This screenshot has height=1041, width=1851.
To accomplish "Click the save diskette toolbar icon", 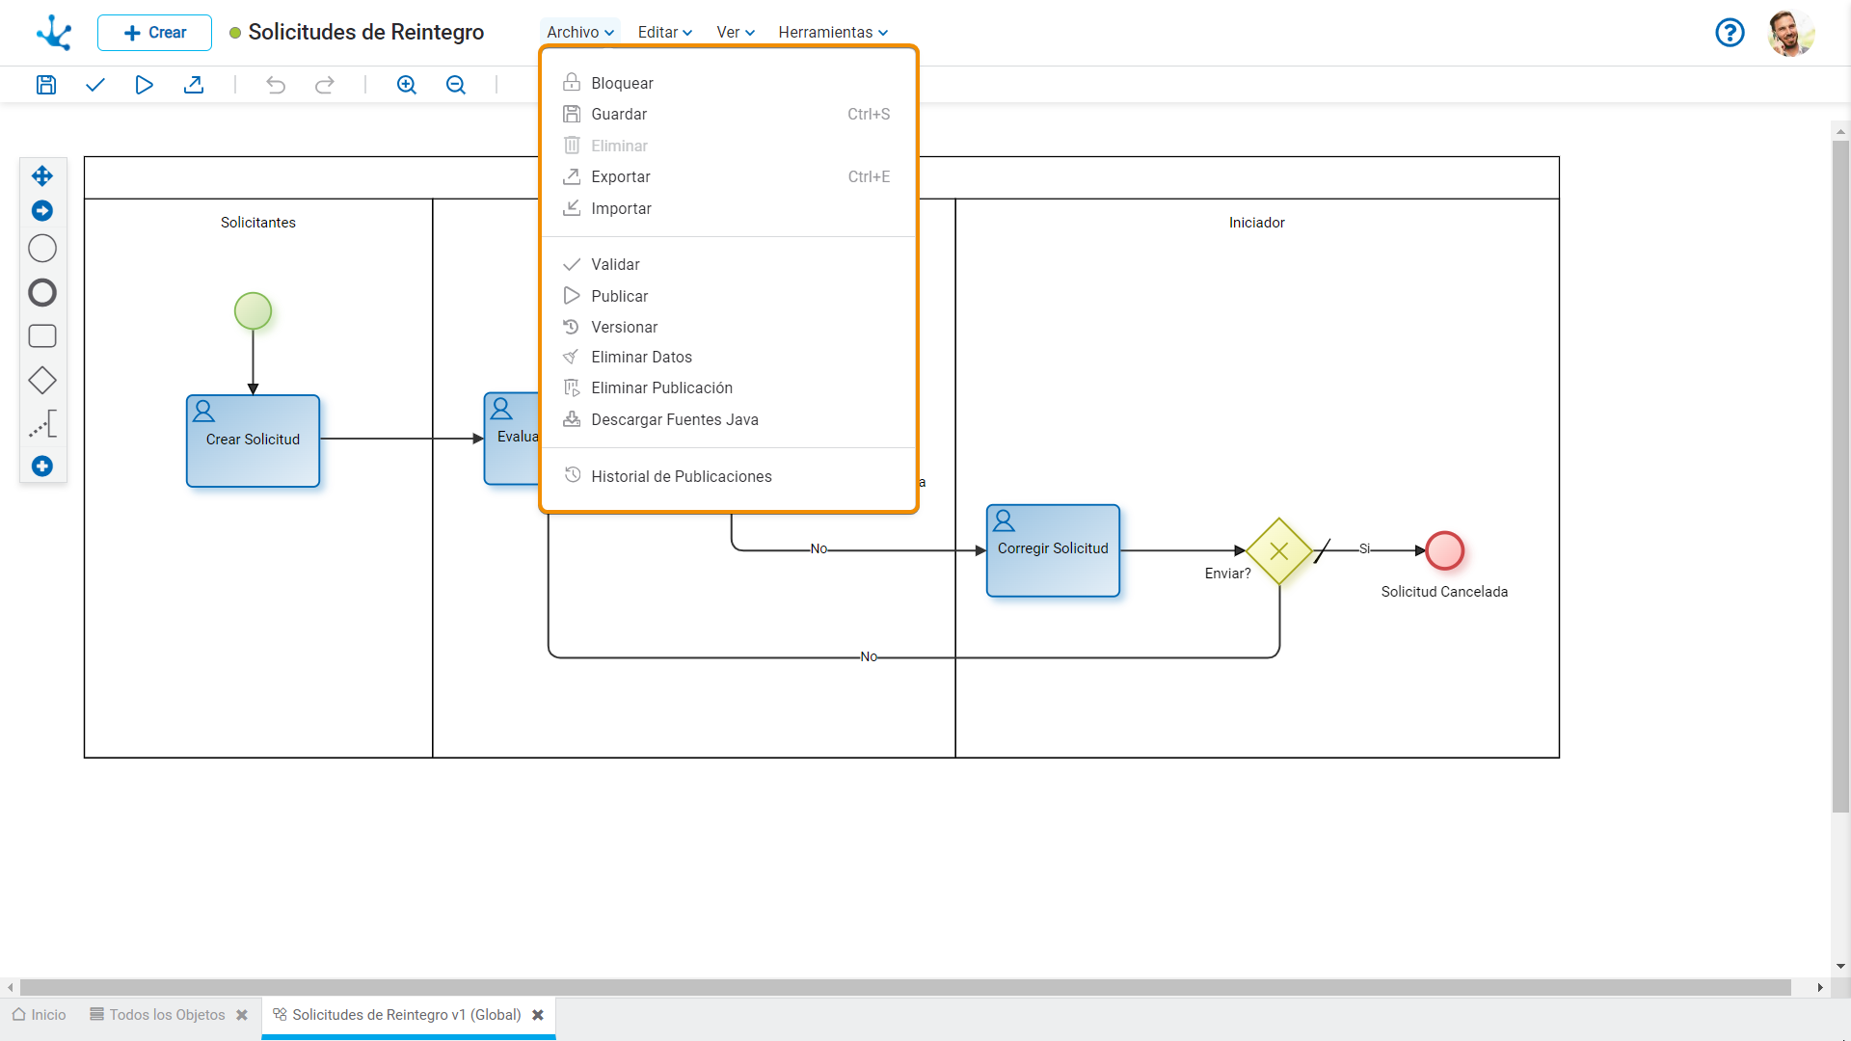I will (46, 85).
